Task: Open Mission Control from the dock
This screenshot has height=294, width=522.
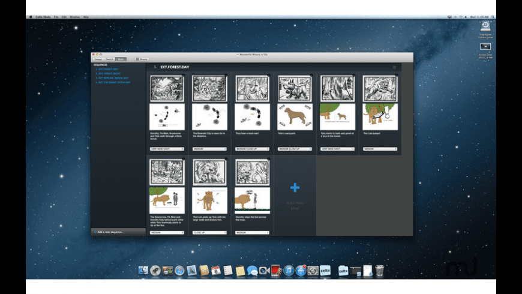Action: coord(167,271)
